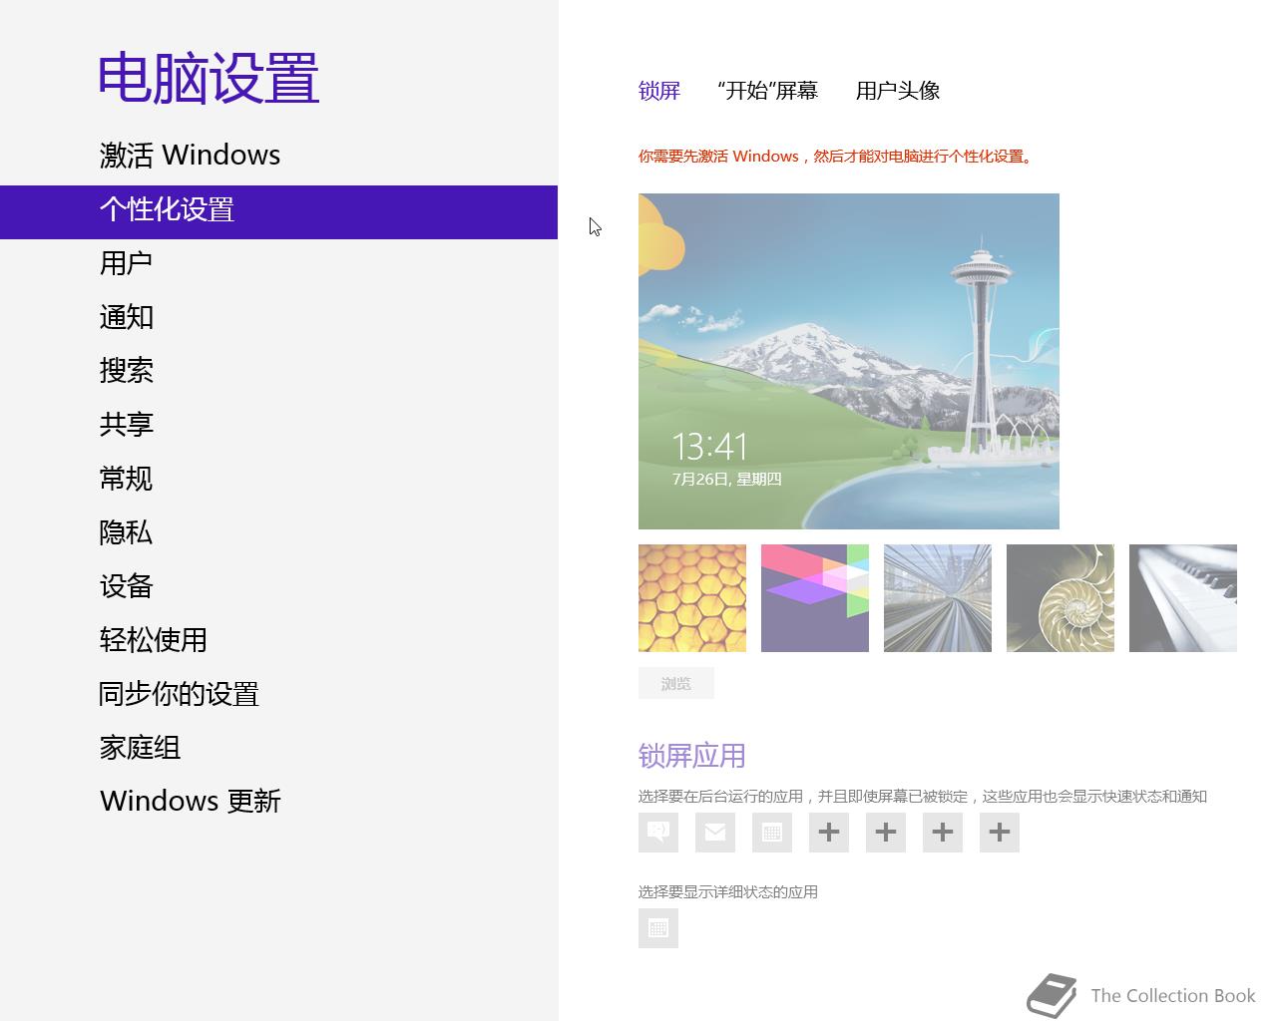The height and width of the screenshot is (1021, 1277).
Task: Choose the calendar detailed status app icon
Action: (658, 928)
